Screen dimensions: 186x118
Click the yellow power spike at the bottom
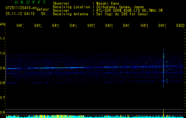click(163, 113)
